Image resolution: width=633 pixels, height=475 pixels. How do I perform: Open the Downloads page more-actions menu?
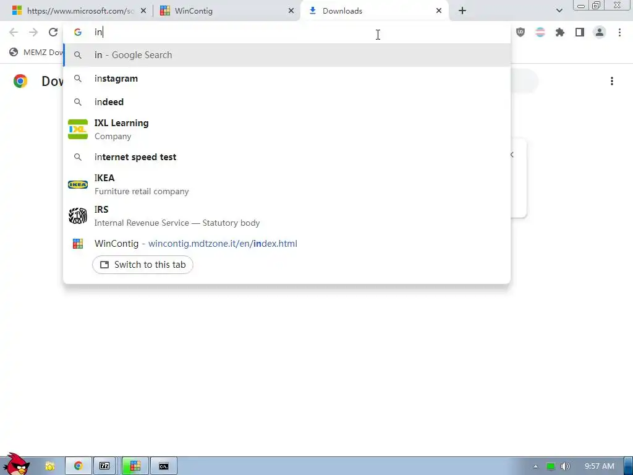tap(612, 81)
